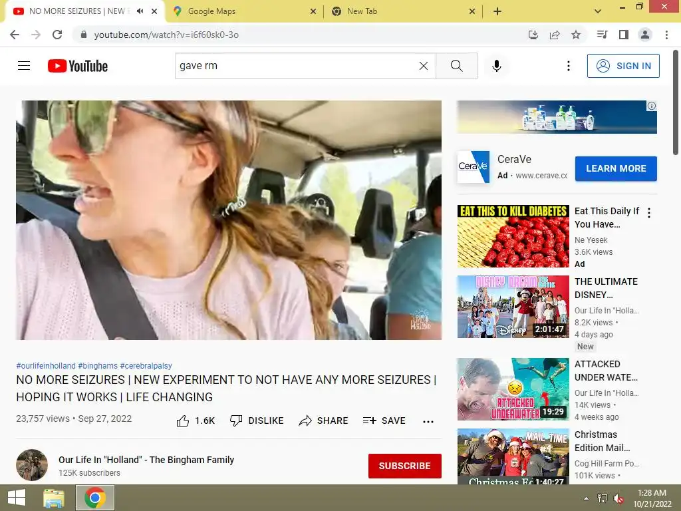Click the DISLIKE thumbs down button
This screenshot has height=511, width=681.
coord(257,421)
